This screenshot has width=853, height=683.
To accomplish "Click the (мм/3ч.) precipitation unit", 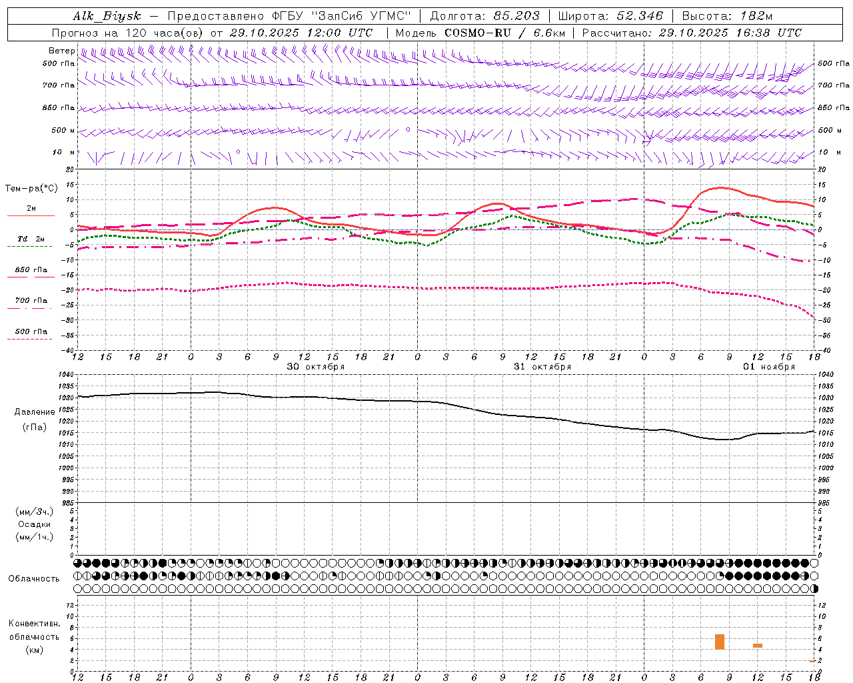I will pyautogui.click(x=35, y=512).
